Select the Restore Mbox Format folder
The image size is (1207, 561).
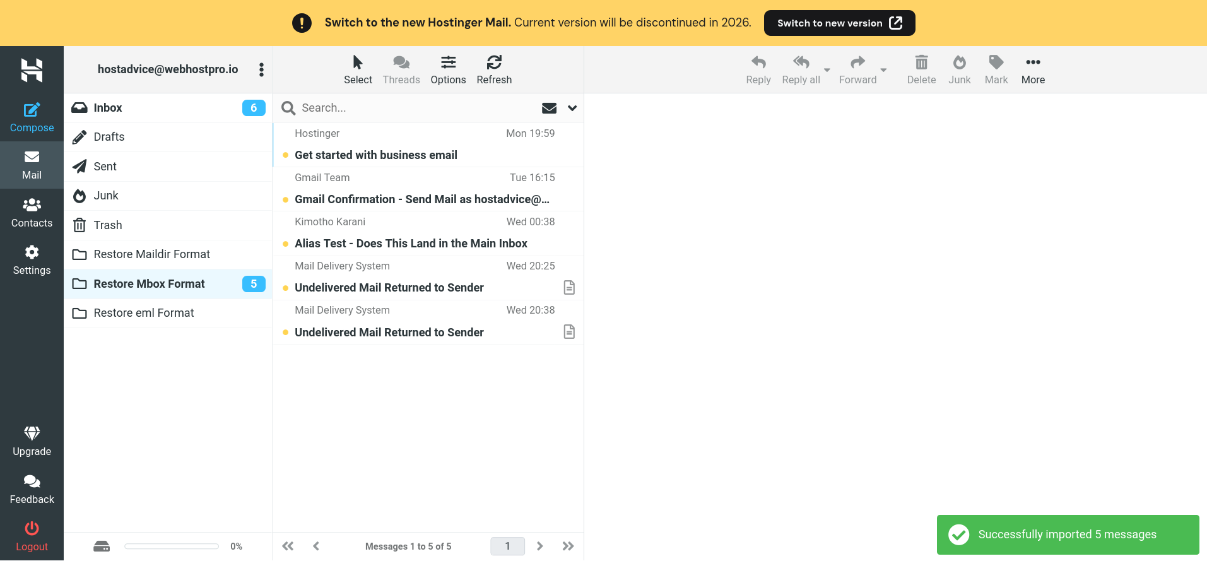pyautogui.click(x=168, y=284)
